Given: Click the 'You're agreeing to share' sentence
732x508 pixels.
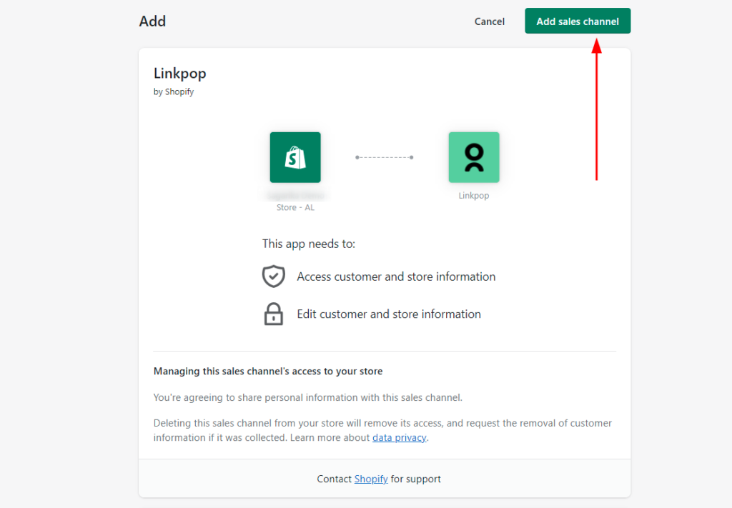Looking at the screenshot, I should (x=307, y=397).
